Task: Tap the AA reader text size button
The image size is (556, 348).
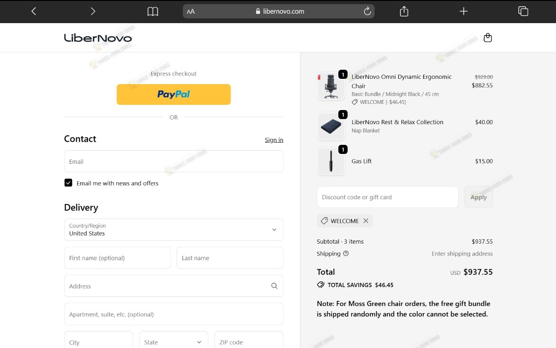Action: point(191,11)
